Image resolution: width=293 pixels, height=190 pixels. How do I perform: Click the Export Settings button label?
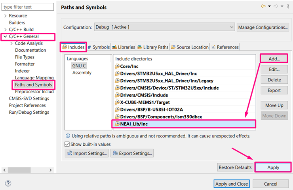pyautogui.click(x=135, y=153)
